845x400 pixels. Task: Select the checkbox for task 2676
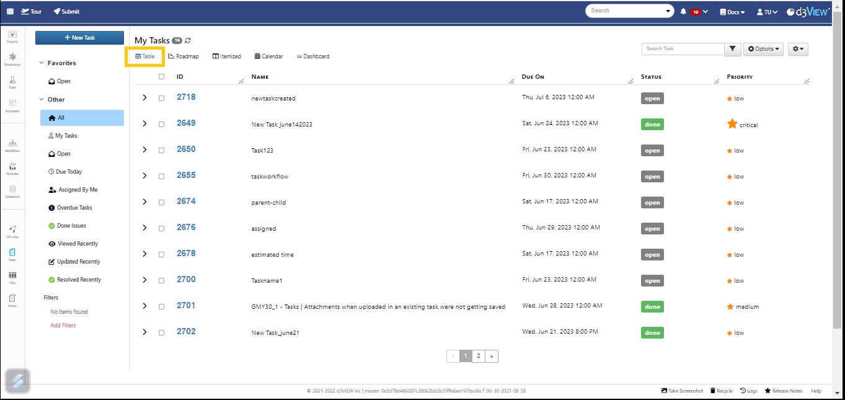[x=161, y=228]
